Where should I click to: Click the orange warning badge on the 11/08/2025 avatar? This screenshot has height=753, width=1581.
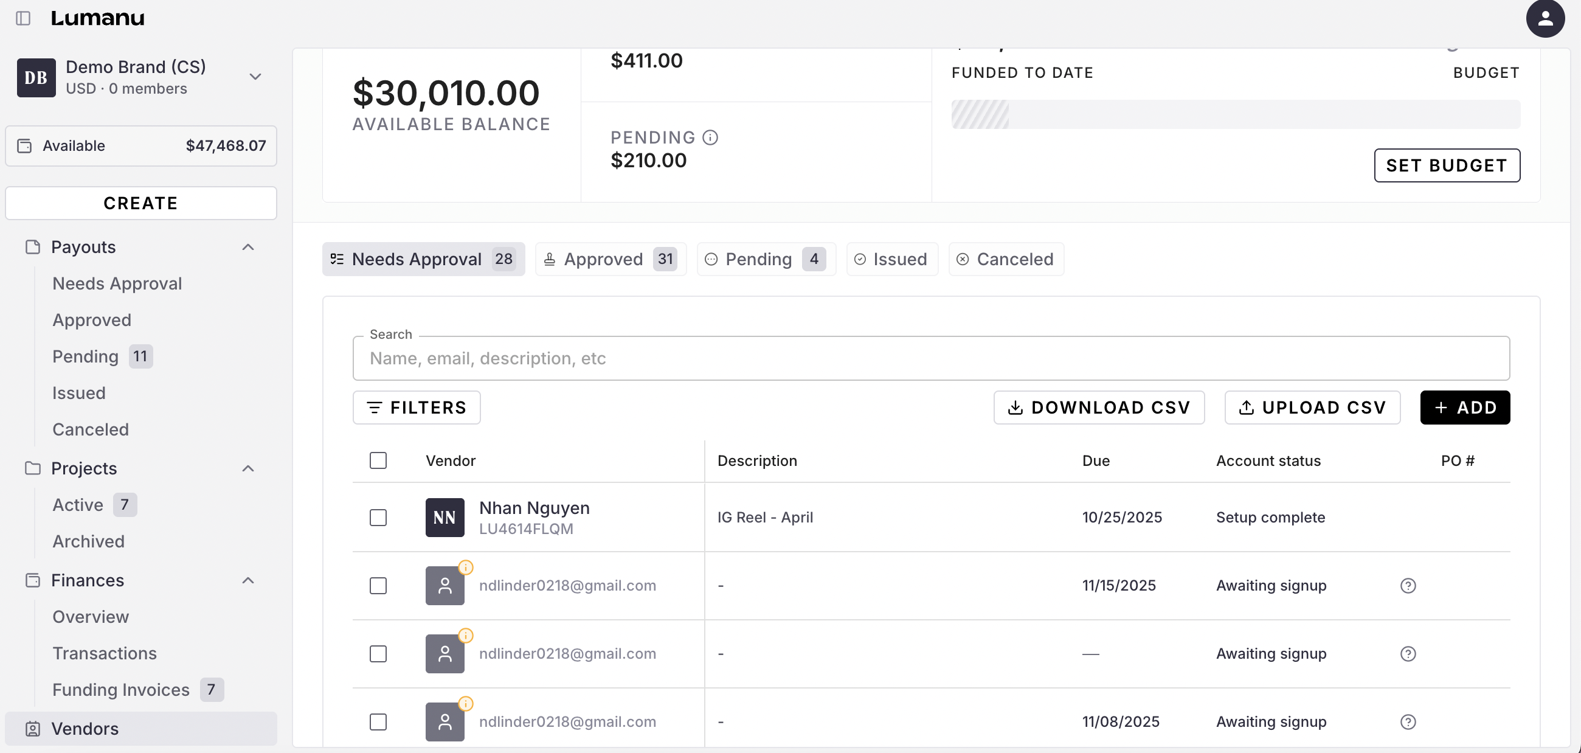coord(466,703)
